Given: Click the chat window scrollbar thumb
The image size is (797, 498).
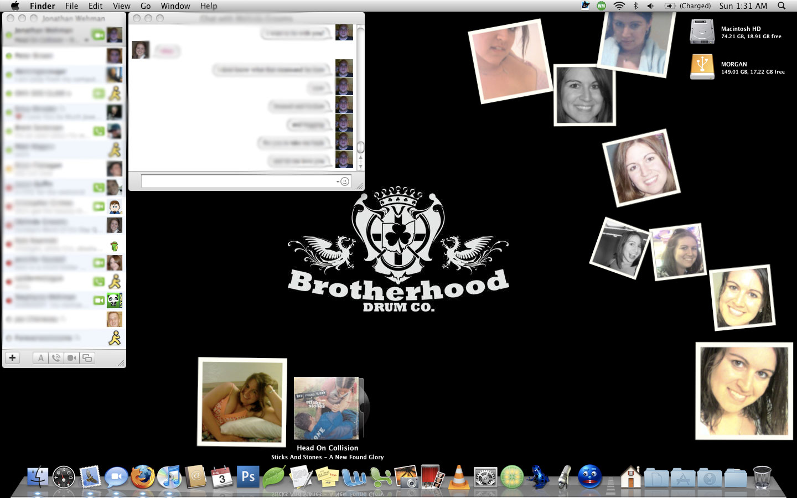Looking at the screenshot, I should pyautogui.click(x=360, y=147).
